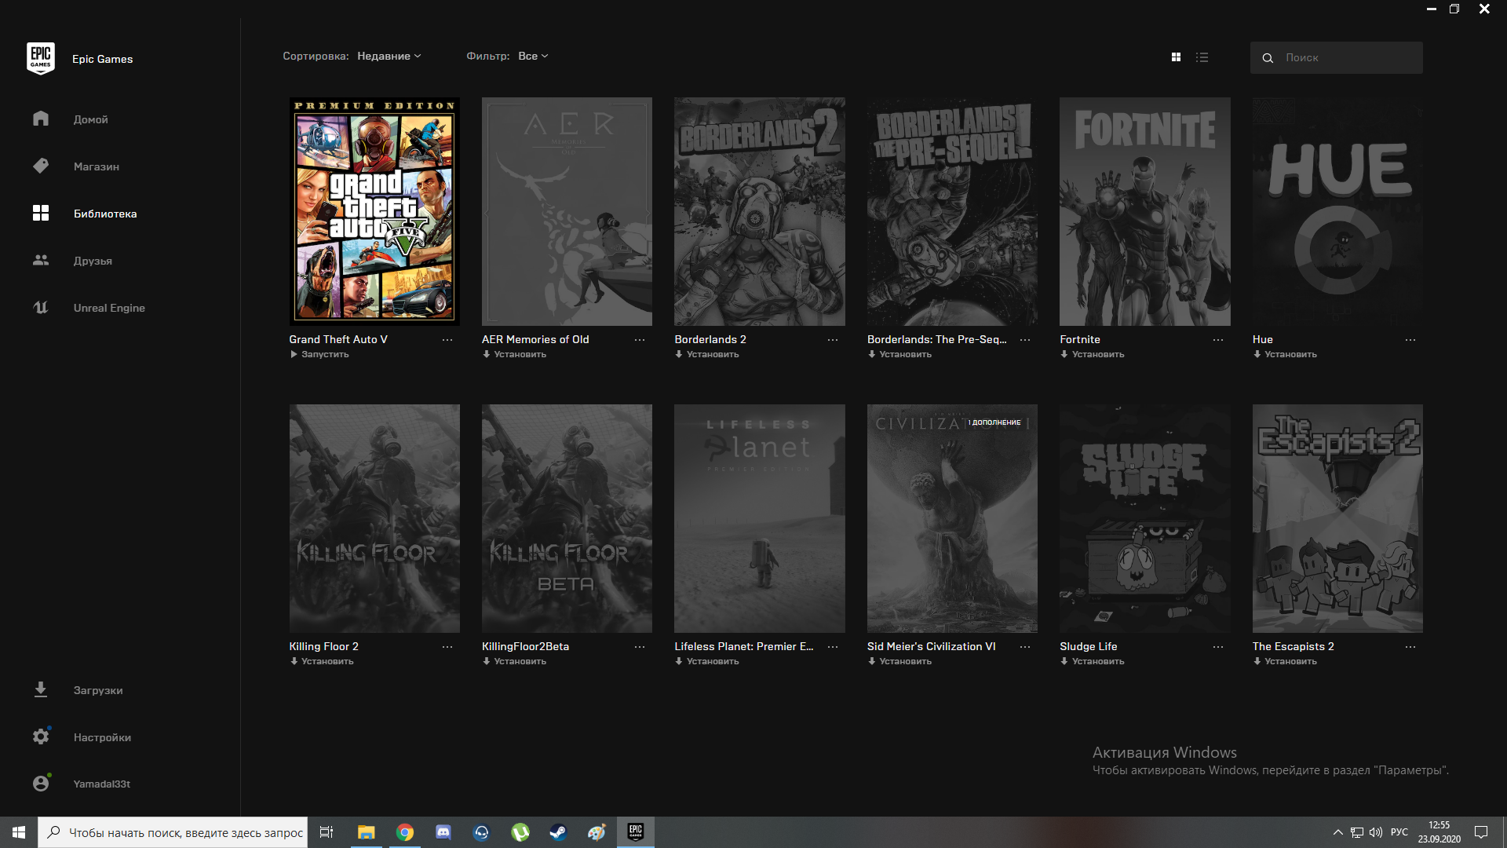This screenshot has width=1507, height=848.
Task: Open options menu for Sludge Life
Action: [x=1217, y=647]
